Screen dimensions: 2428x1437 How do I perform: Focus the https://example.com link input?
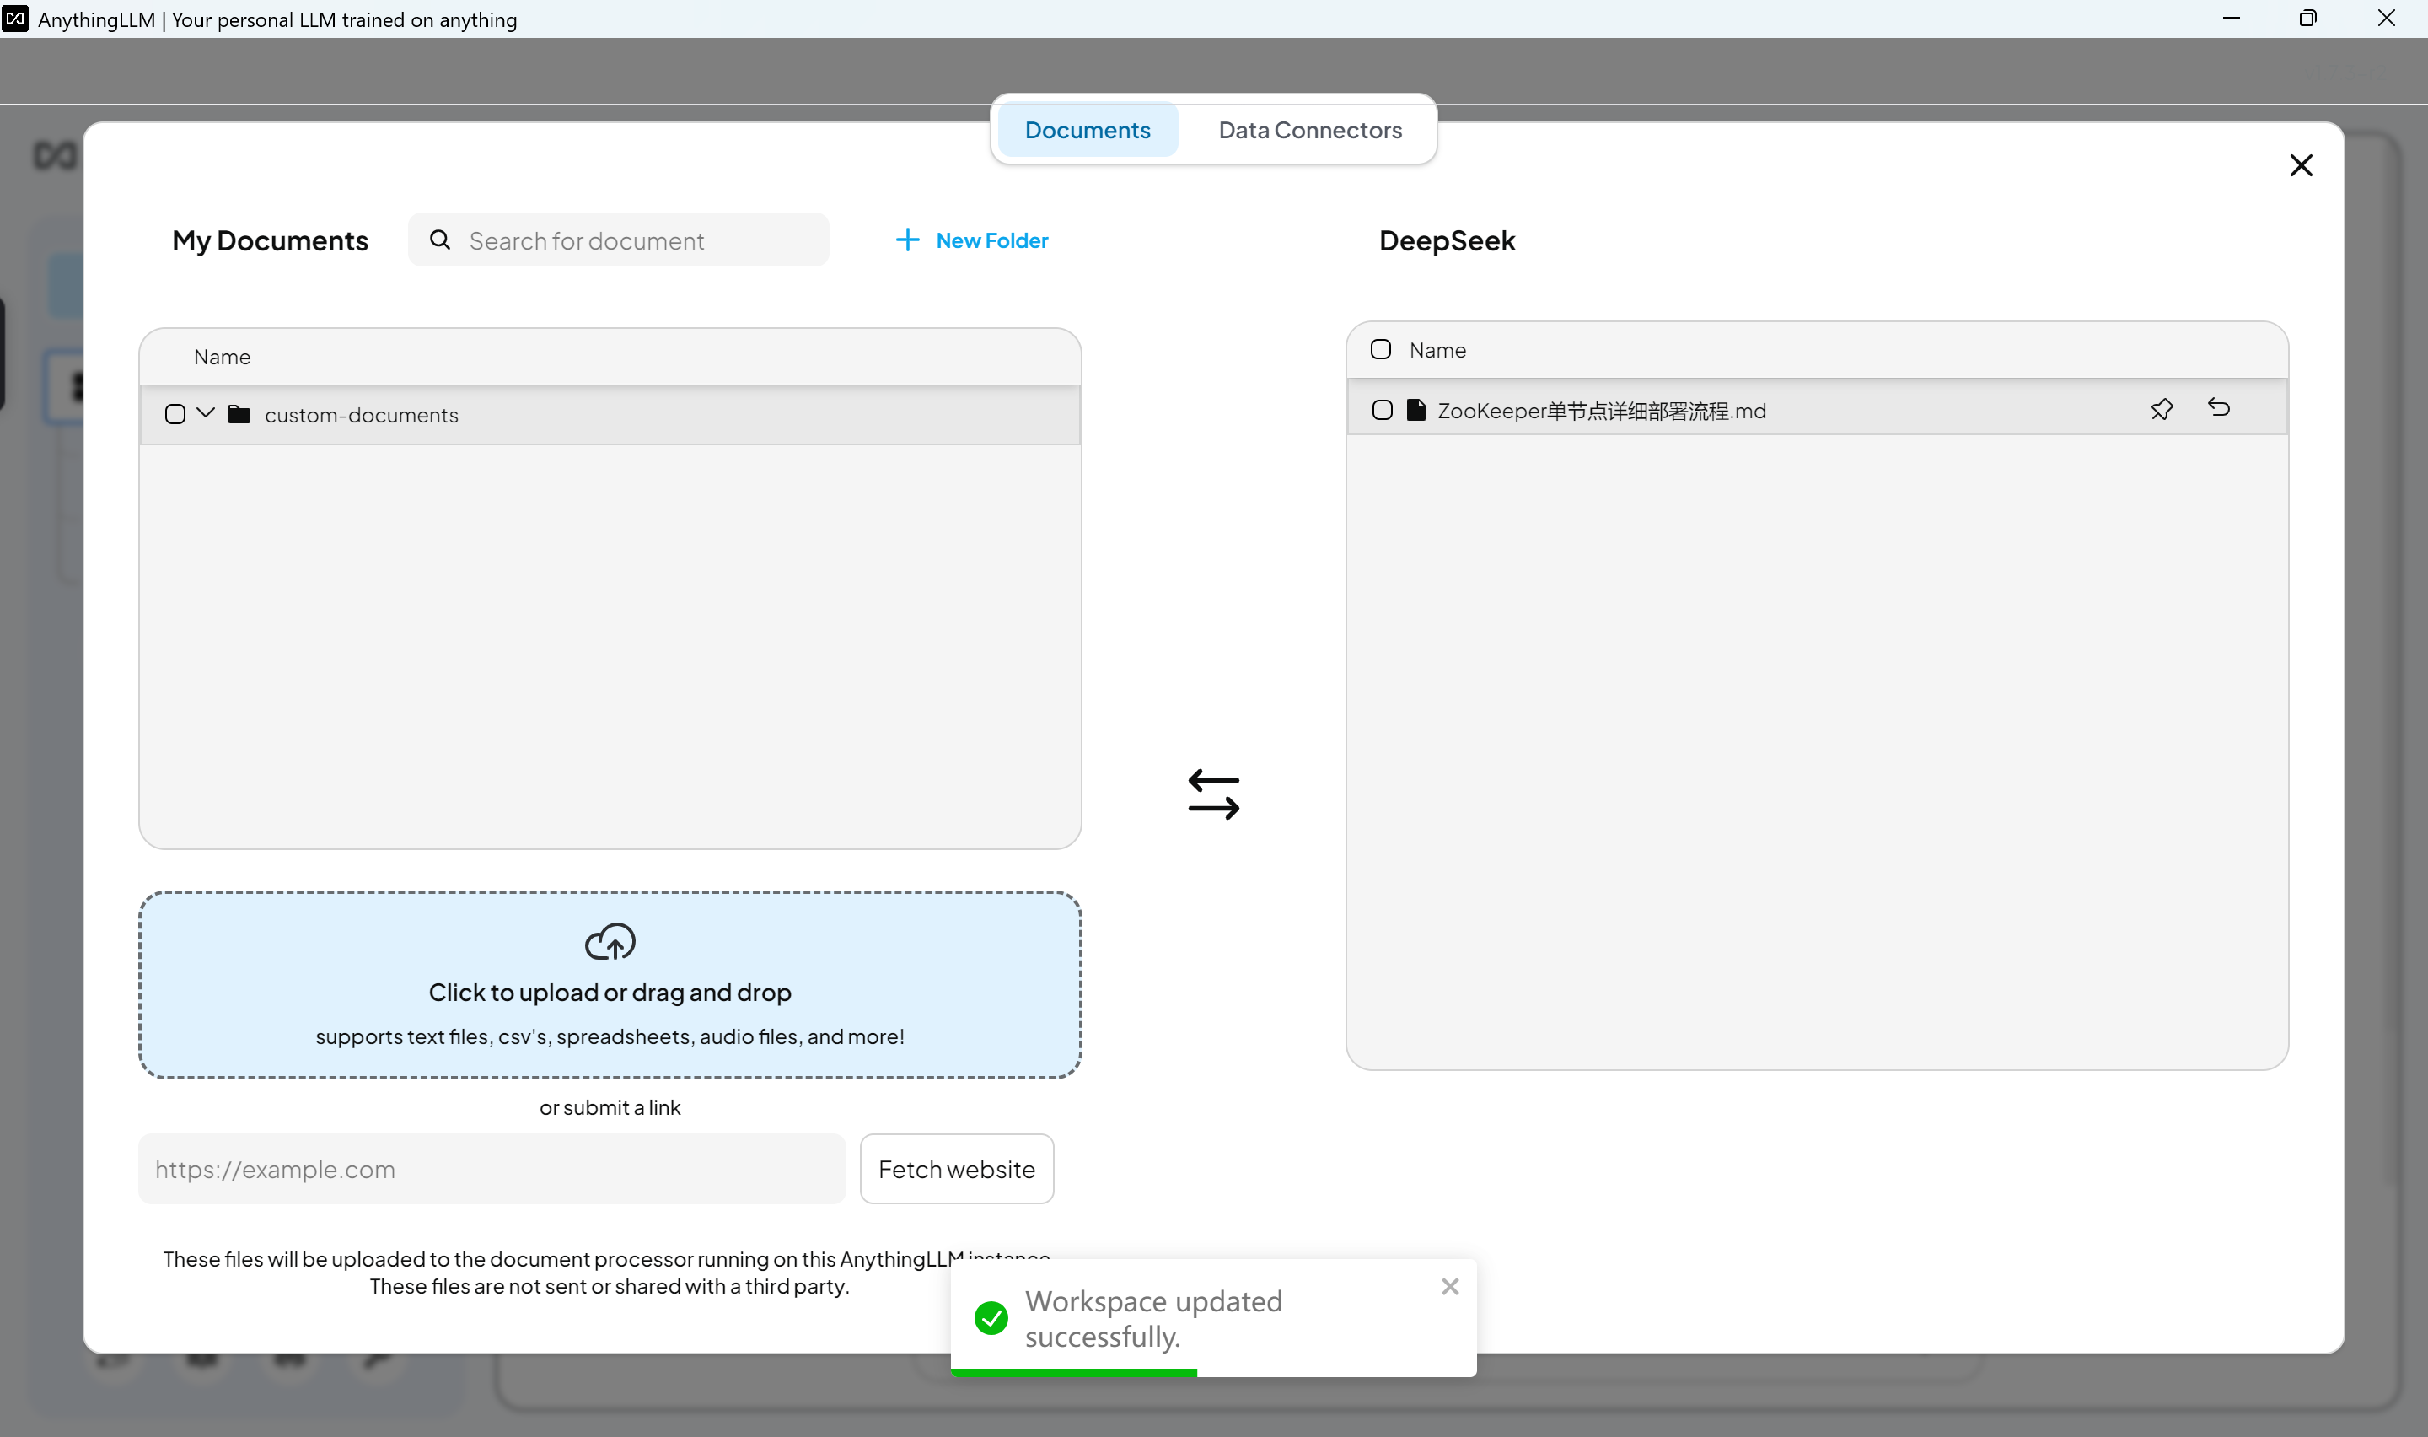click(x=492, y=1169)
